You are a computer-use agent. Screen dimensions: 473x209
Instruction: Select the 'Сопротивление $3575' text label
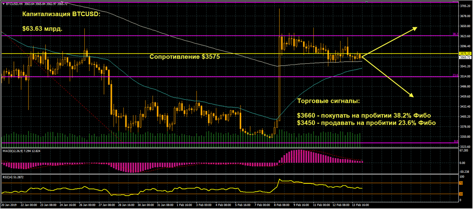pyautogui.click(x=184, y=57)
